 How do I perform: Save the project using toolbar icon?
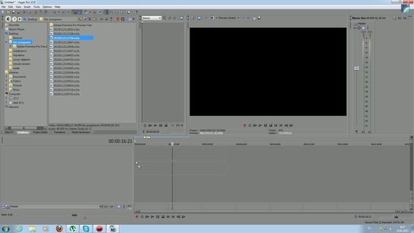tap(14, 12)
